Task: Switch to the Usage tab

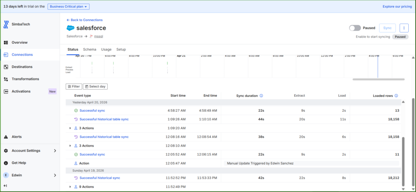Action: 106,49
